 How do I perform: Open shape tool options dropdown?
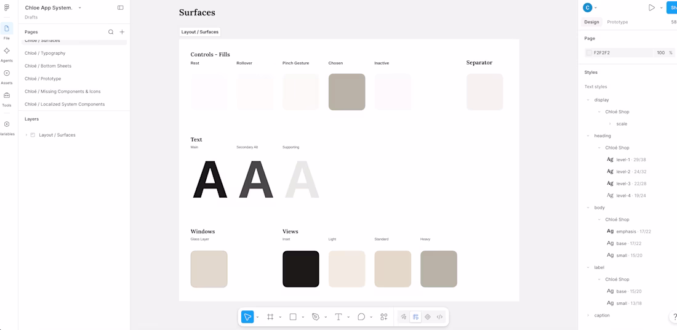click(303, 317)
